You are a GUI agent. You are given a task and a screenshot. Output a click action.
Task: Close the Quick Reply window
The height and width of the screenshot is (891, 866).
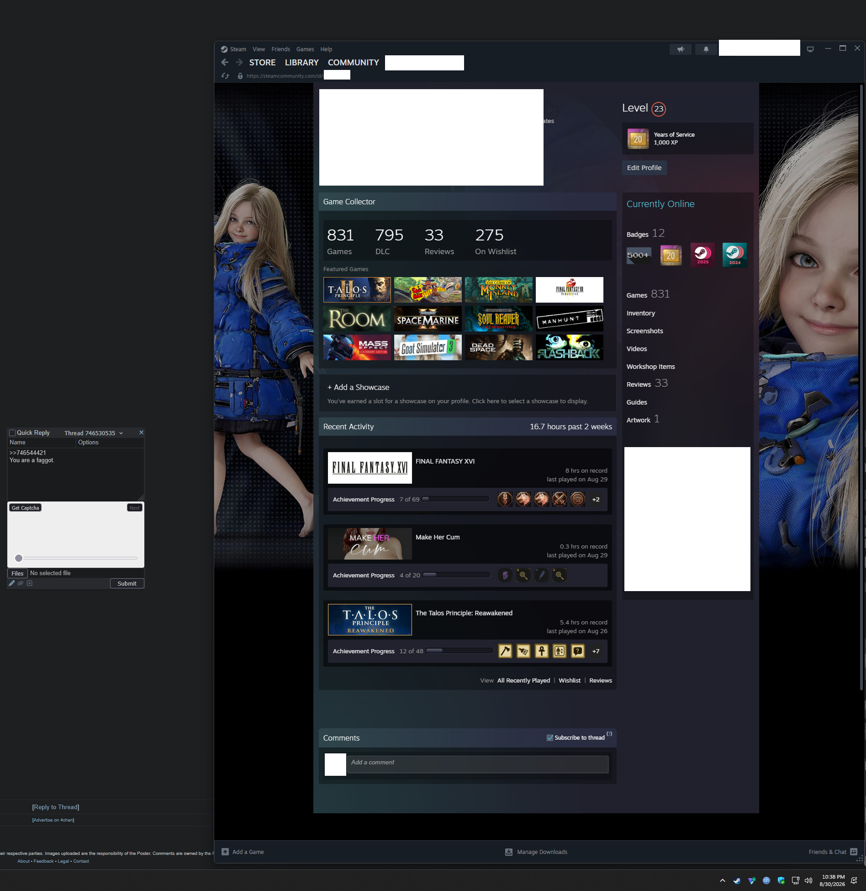click(x=141, y=432)
